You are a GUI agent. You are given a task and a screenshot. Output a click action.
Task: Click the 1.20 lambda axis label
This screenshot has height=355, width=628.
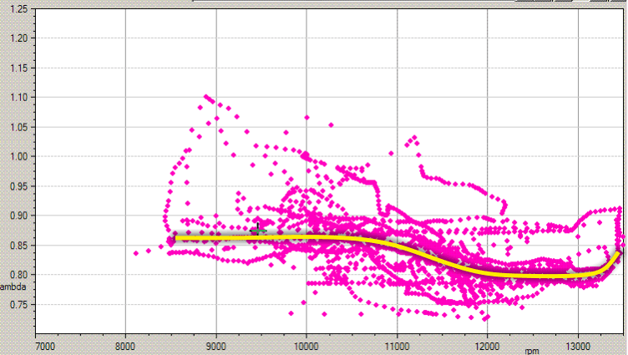pyautogui.click(x=19, y=38)
